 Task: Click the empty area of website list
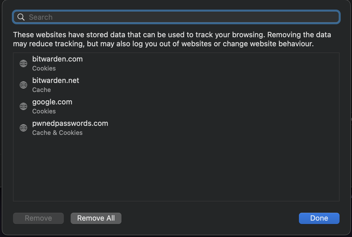click(176, 169)
